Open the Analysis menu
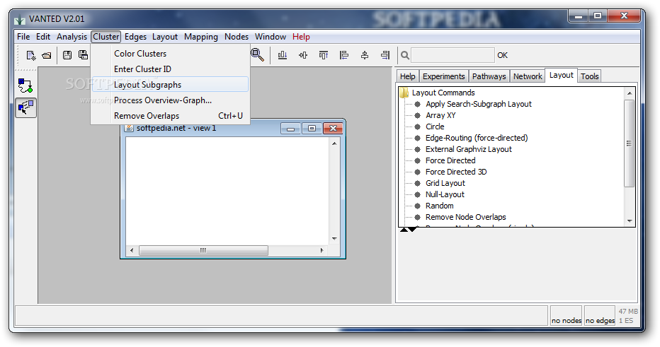 72,37
